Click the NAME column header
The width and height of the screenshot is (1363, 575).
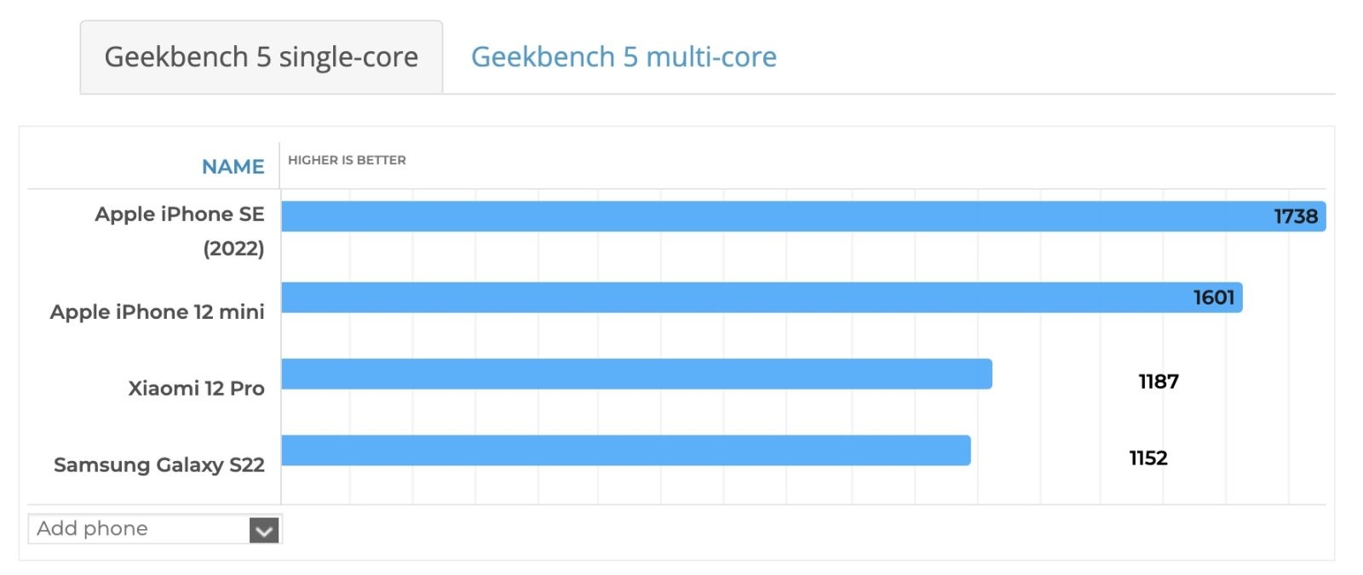point(232,167)
